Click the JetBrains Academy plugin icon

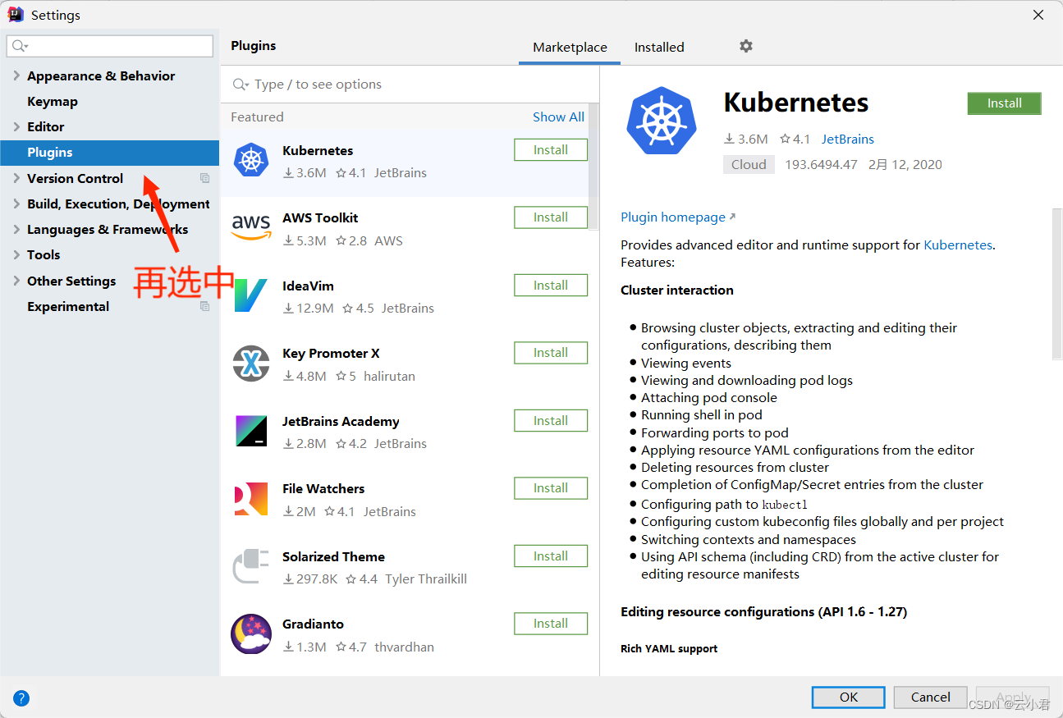point(251,431)
